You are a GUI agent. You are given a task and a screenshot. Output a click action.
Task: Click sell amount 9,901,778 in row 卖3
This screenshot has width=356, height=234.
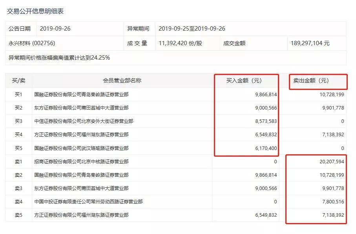tap(333, 188)
